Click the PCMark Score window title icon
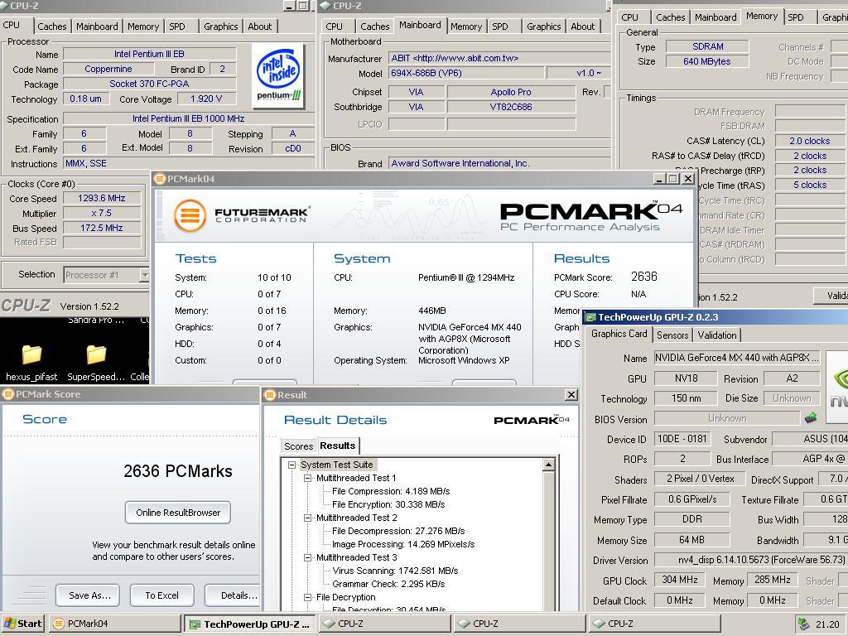 [8, 393]
